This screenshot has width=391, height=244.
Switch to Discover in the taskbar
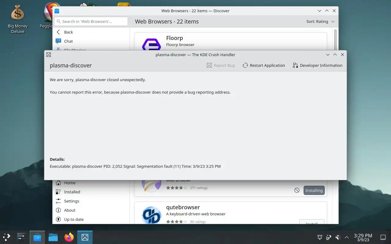pyautogui.click(x=37, y=237)
